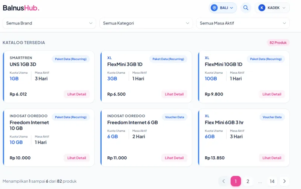This screenshot has width=301, height=189.
Task: Click the BalnusHub logo
Action: [x=21, y=8]
